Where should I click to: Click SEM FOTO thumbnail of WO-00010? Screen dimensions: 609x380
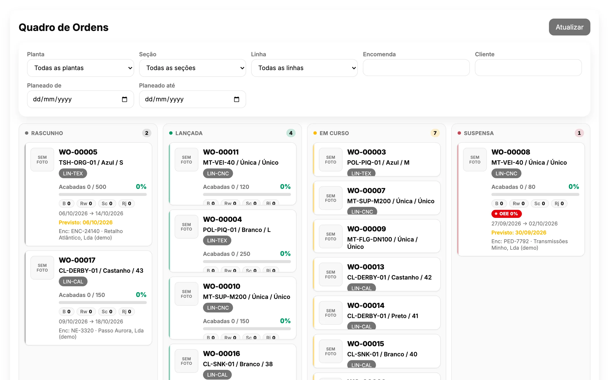click(x=186, y=294)
